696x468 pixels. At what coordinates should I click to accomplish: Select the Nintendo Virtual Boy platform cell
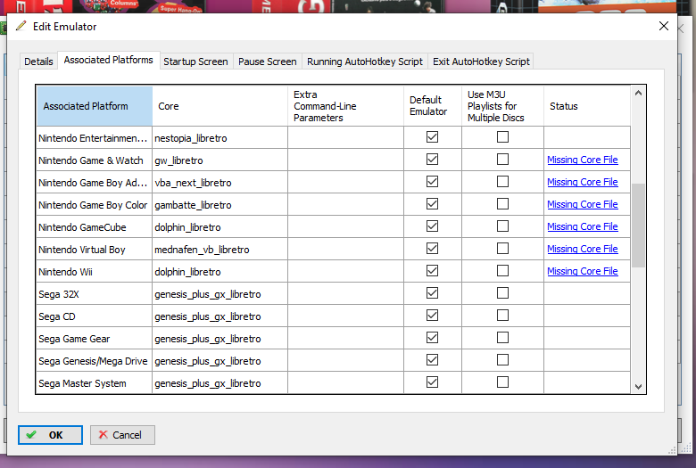94,250
